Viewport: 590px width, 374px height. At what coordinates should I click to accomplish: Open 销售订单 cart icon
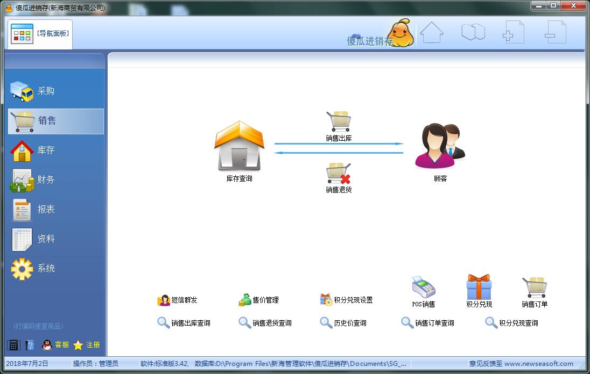pyautogui.click(x=535, y=287)
